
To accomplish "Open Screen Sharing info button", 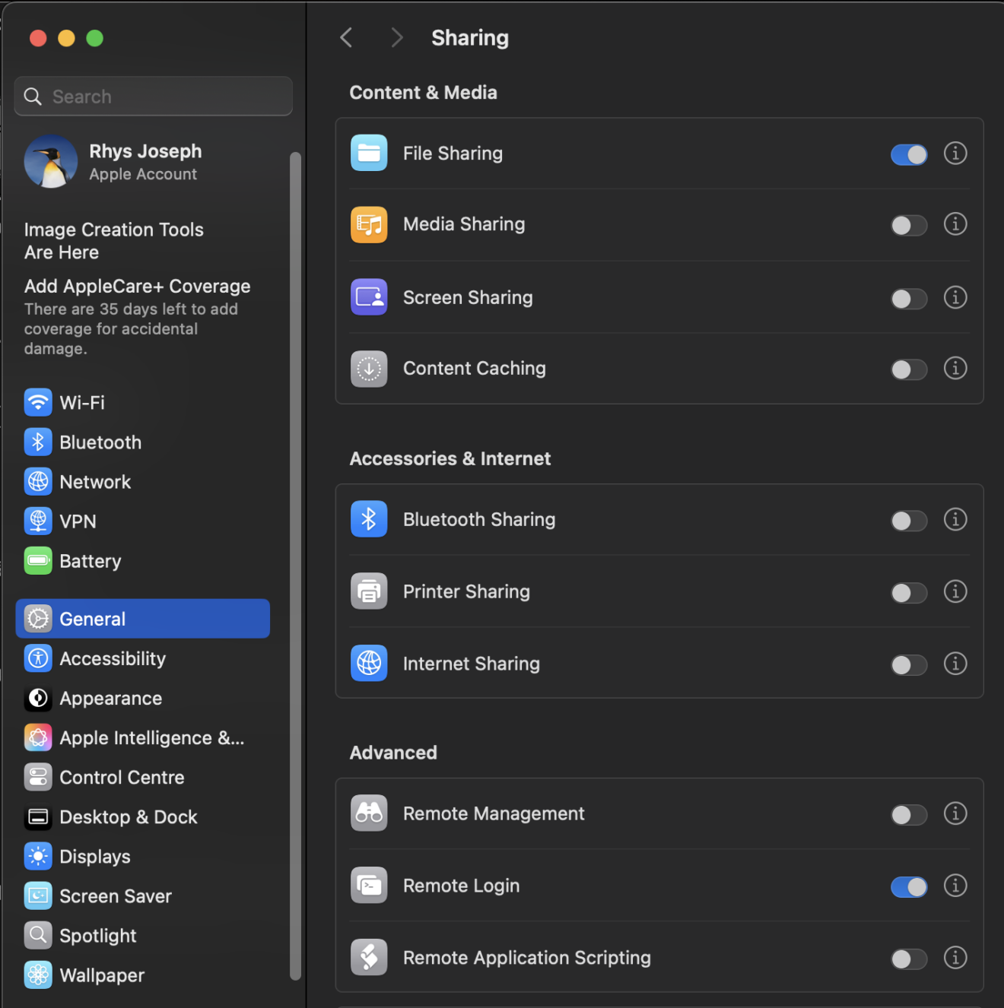I will pos(955,297).
